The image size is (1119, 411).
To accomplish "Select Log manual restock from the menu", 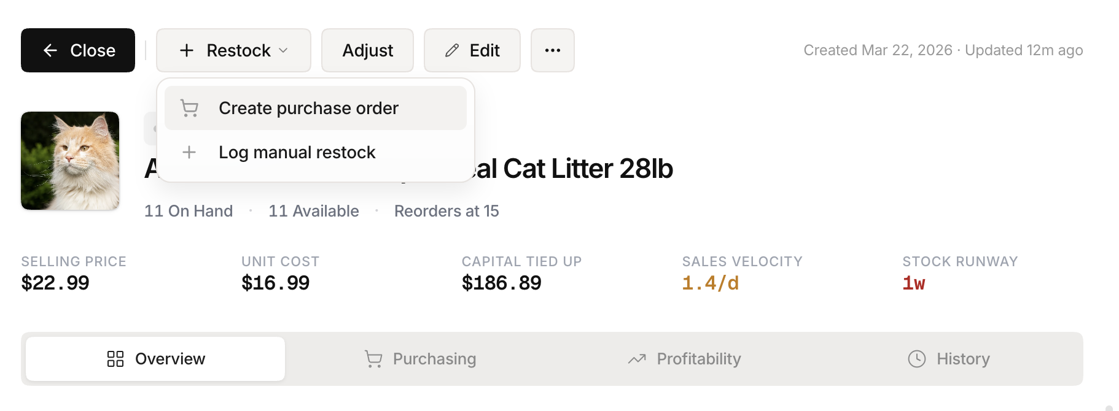I will (297, 152).
